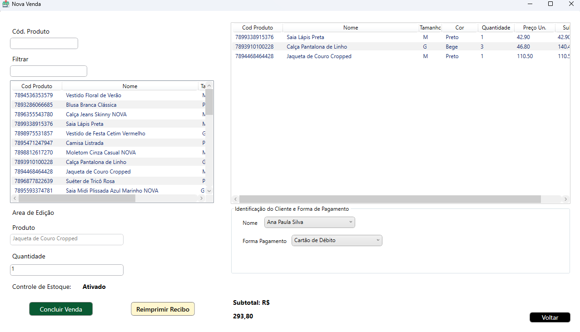Click sale table code 7899338915376
The width and height of the screenshot is (580, 332).
coord(254,37)
